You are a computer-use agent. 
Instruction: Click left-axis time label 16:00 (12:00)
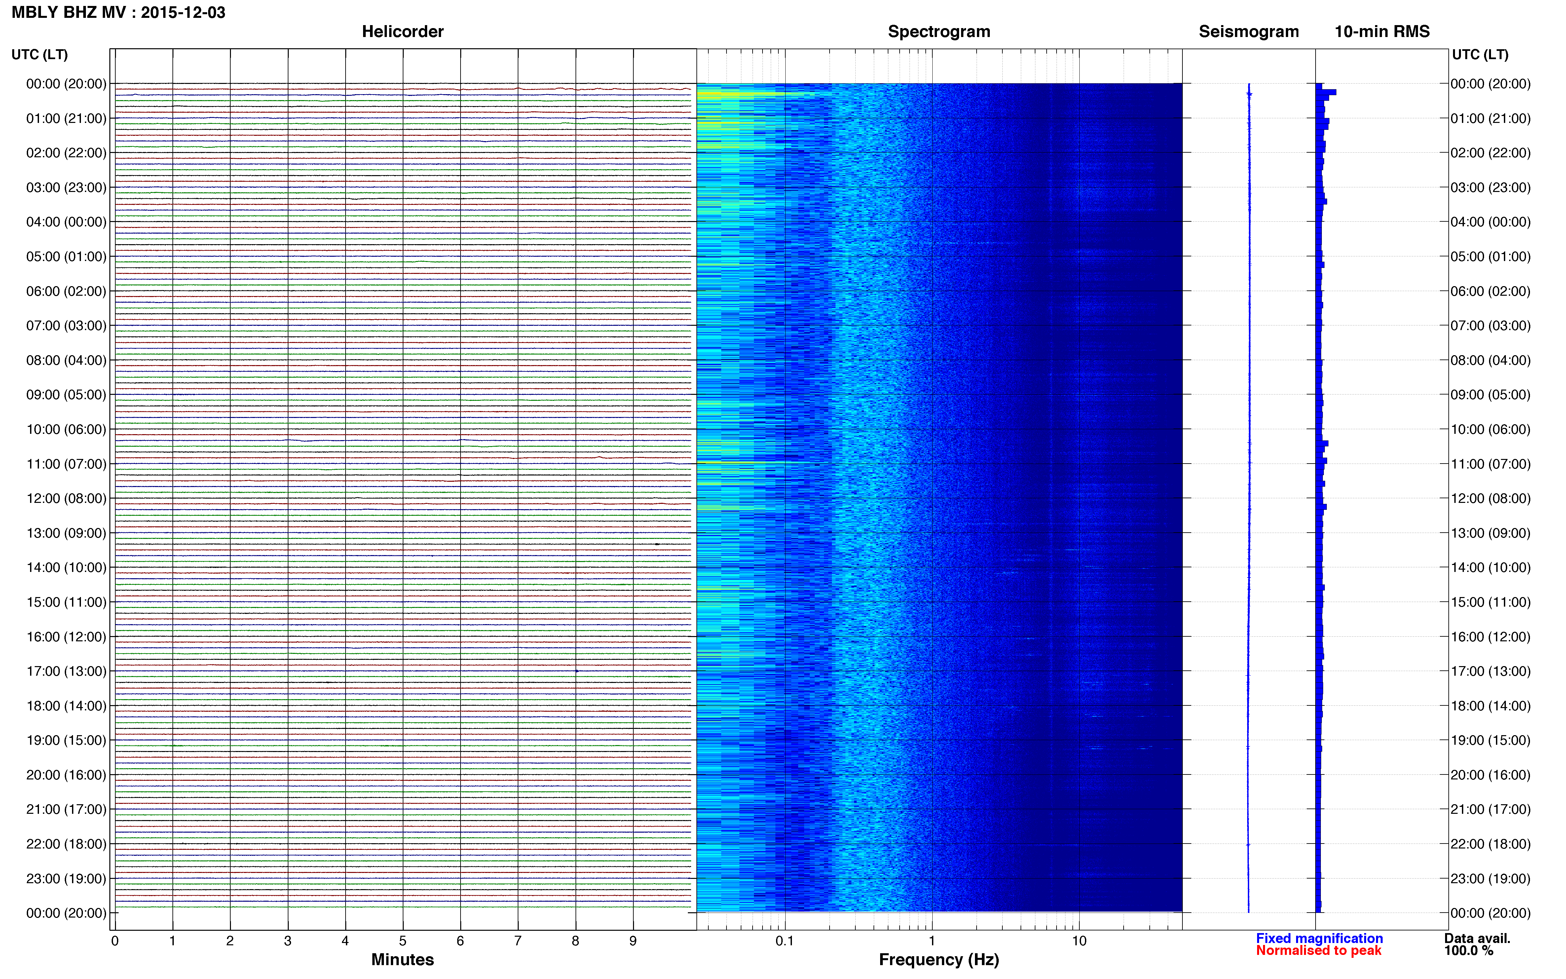66,636
